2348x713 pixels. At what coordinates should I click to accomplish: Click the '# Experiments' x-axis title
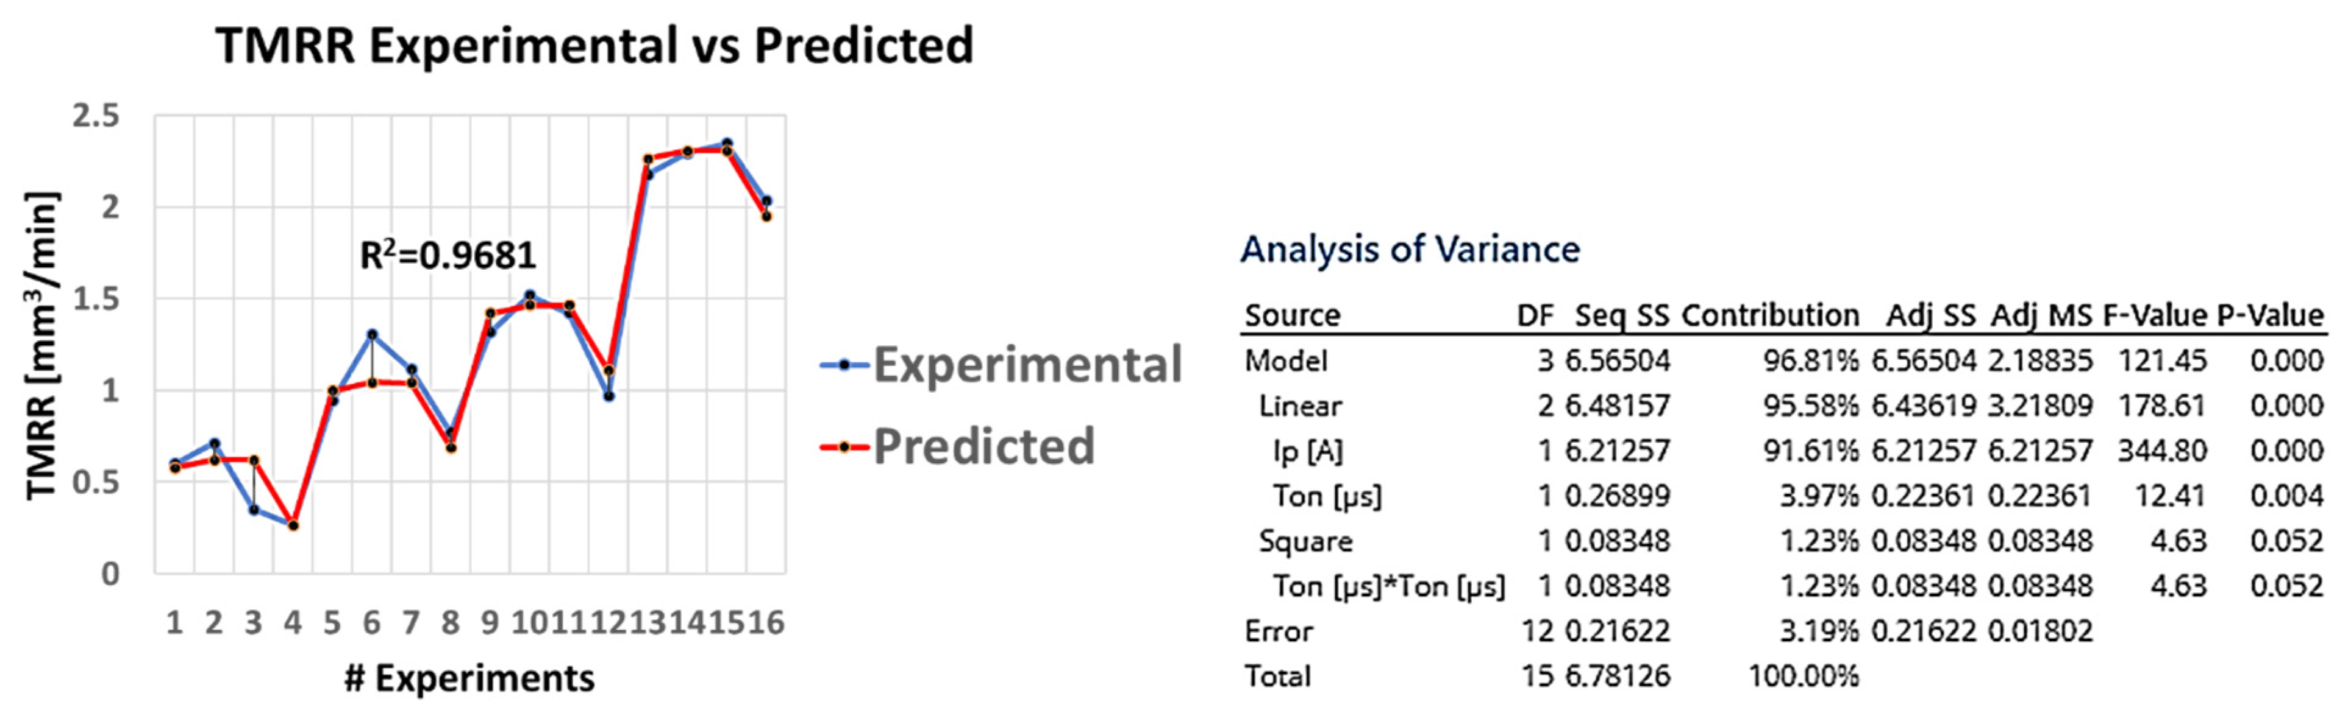(469, 678)
